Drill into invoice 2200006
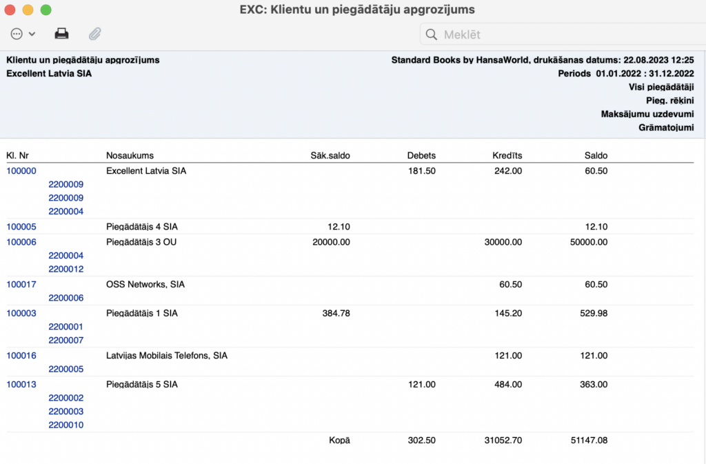The width and height of the screenshot is (706, 464). pos(65,299)
